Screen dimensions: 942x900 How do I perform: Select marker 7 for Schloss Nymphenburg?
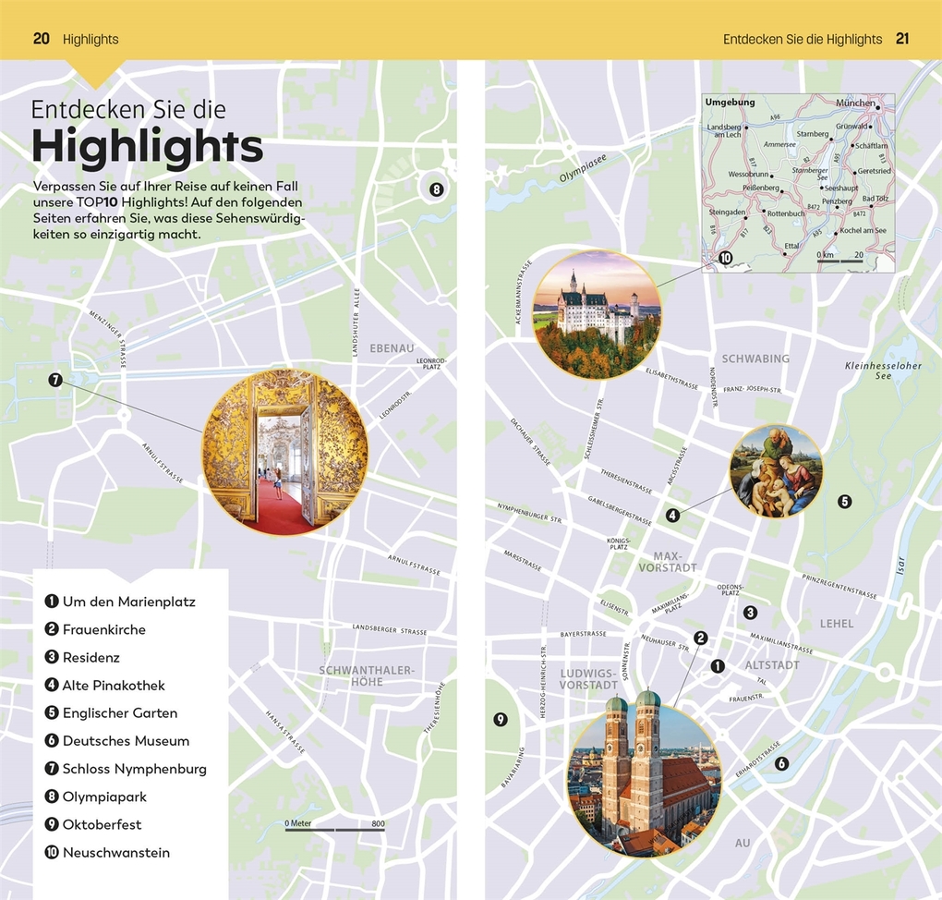click(x=55, y=379)
